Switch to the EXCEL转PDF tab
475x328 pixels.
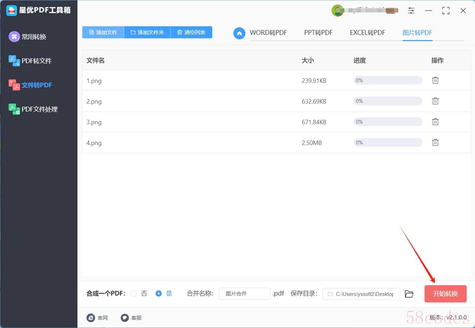pyautogui.click(x=367, y=33)
